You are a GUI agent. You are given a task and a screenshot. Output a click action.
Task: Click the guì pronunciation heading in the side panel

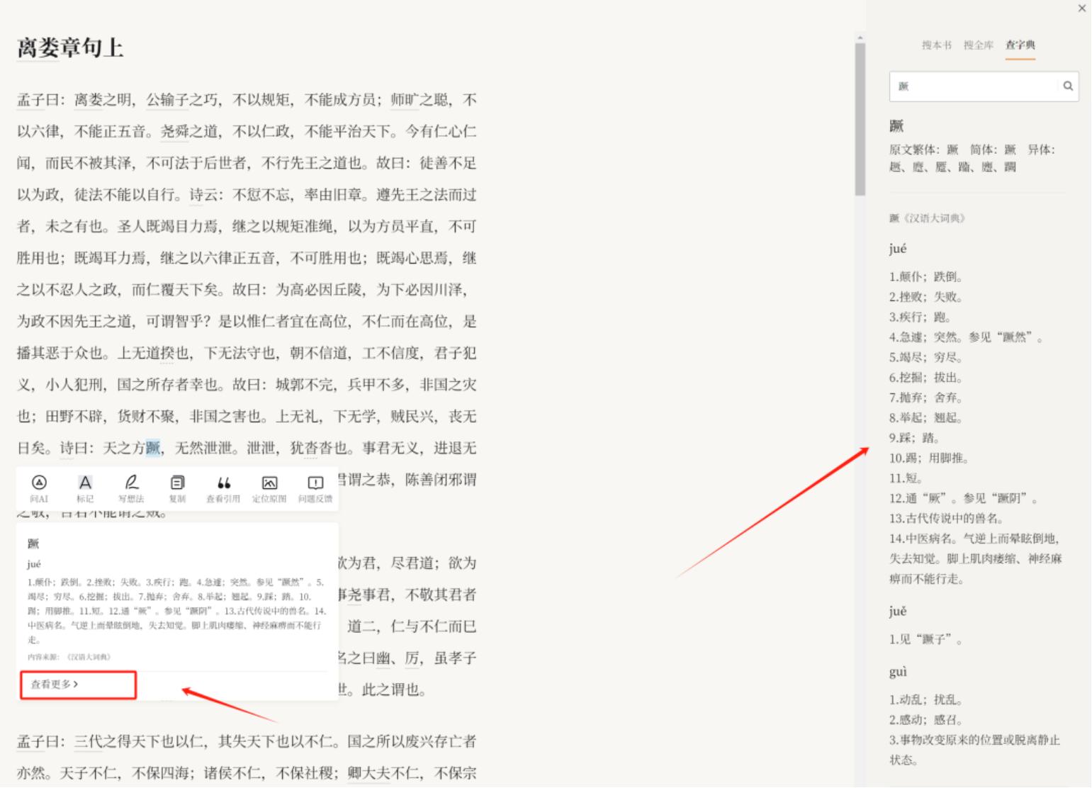[x=898, y=671]
